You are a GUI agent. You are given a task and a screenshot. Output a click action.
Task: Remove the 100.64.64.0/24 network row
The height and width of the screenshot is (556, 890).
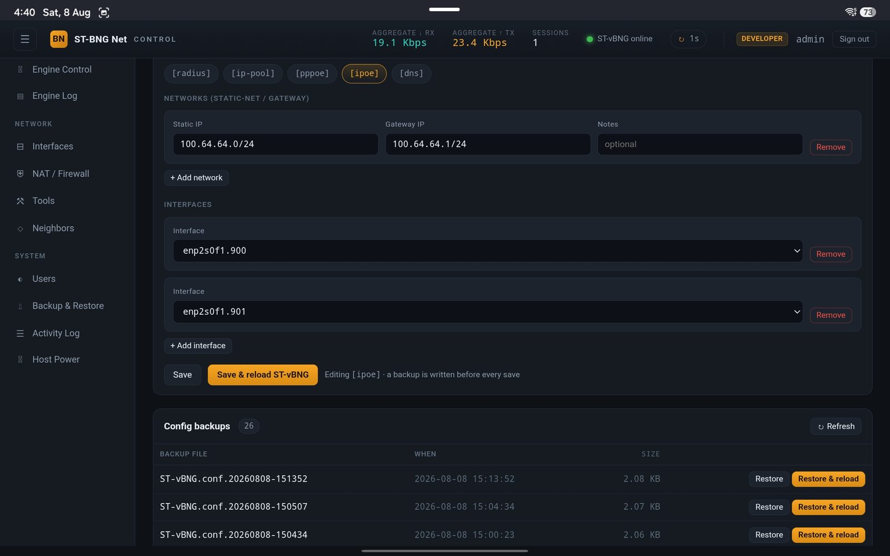tap(830, 147)
